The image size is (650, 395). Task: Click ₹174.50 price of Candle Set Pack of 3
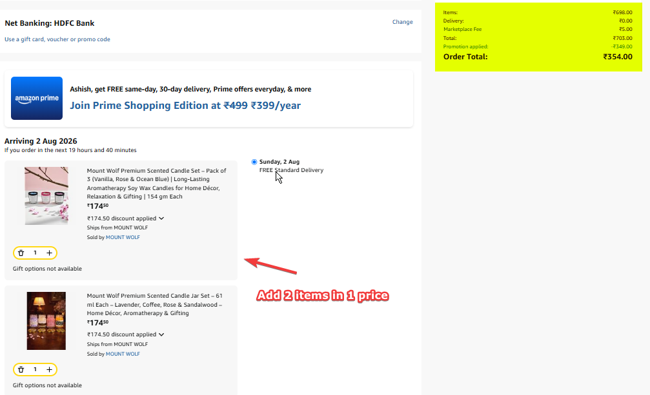tap(98, 206)
